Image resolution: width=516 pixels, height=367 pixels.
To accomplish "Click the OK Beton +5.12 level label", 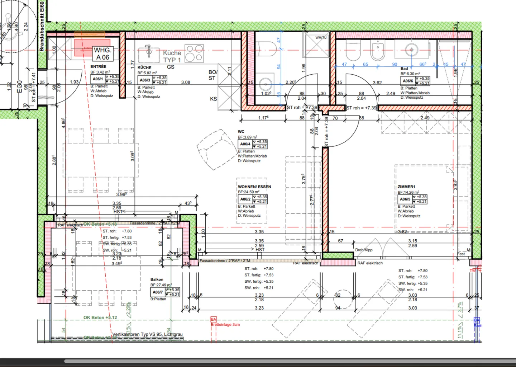I will (100, 317).
